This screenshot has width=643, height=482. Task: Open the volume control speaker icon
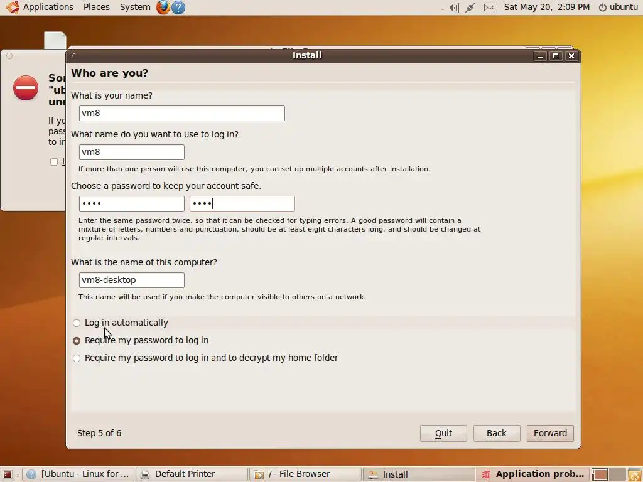(x=454, y=8)
